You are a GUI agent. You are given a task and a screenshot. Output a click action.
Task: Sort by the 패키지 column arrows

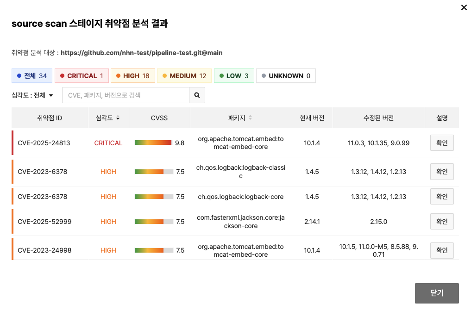click(251, 118)
